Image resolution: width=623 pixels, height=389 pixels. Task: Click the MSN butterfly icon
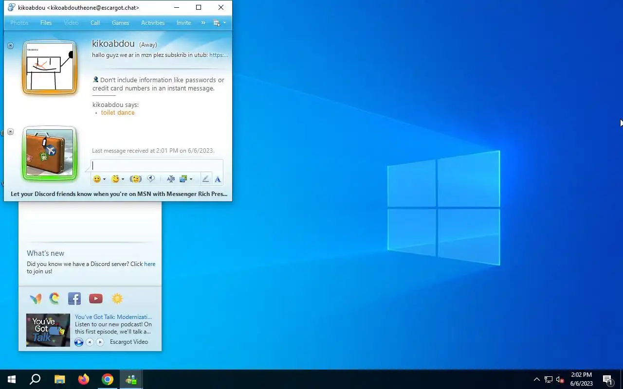[x=36, y=299]
